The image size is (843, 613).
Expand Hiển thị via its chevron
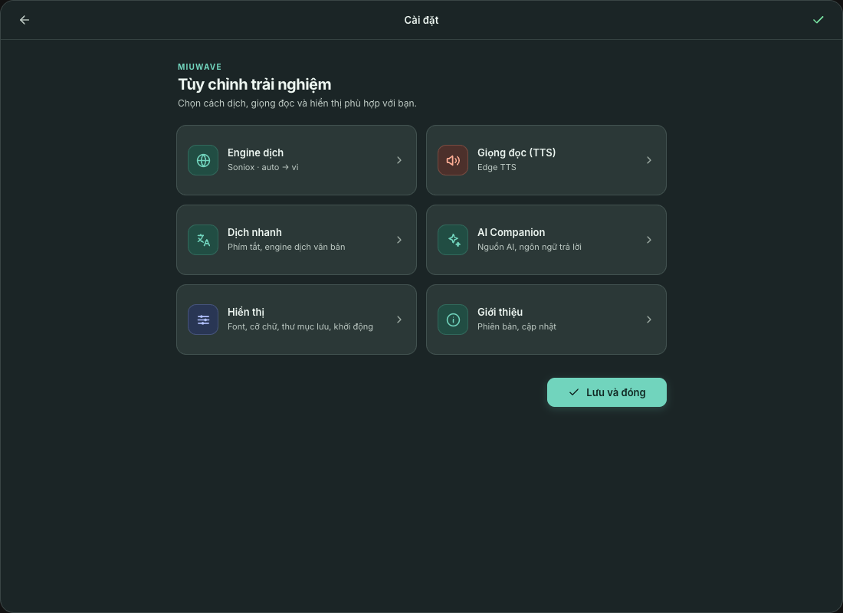click(399, 320)
